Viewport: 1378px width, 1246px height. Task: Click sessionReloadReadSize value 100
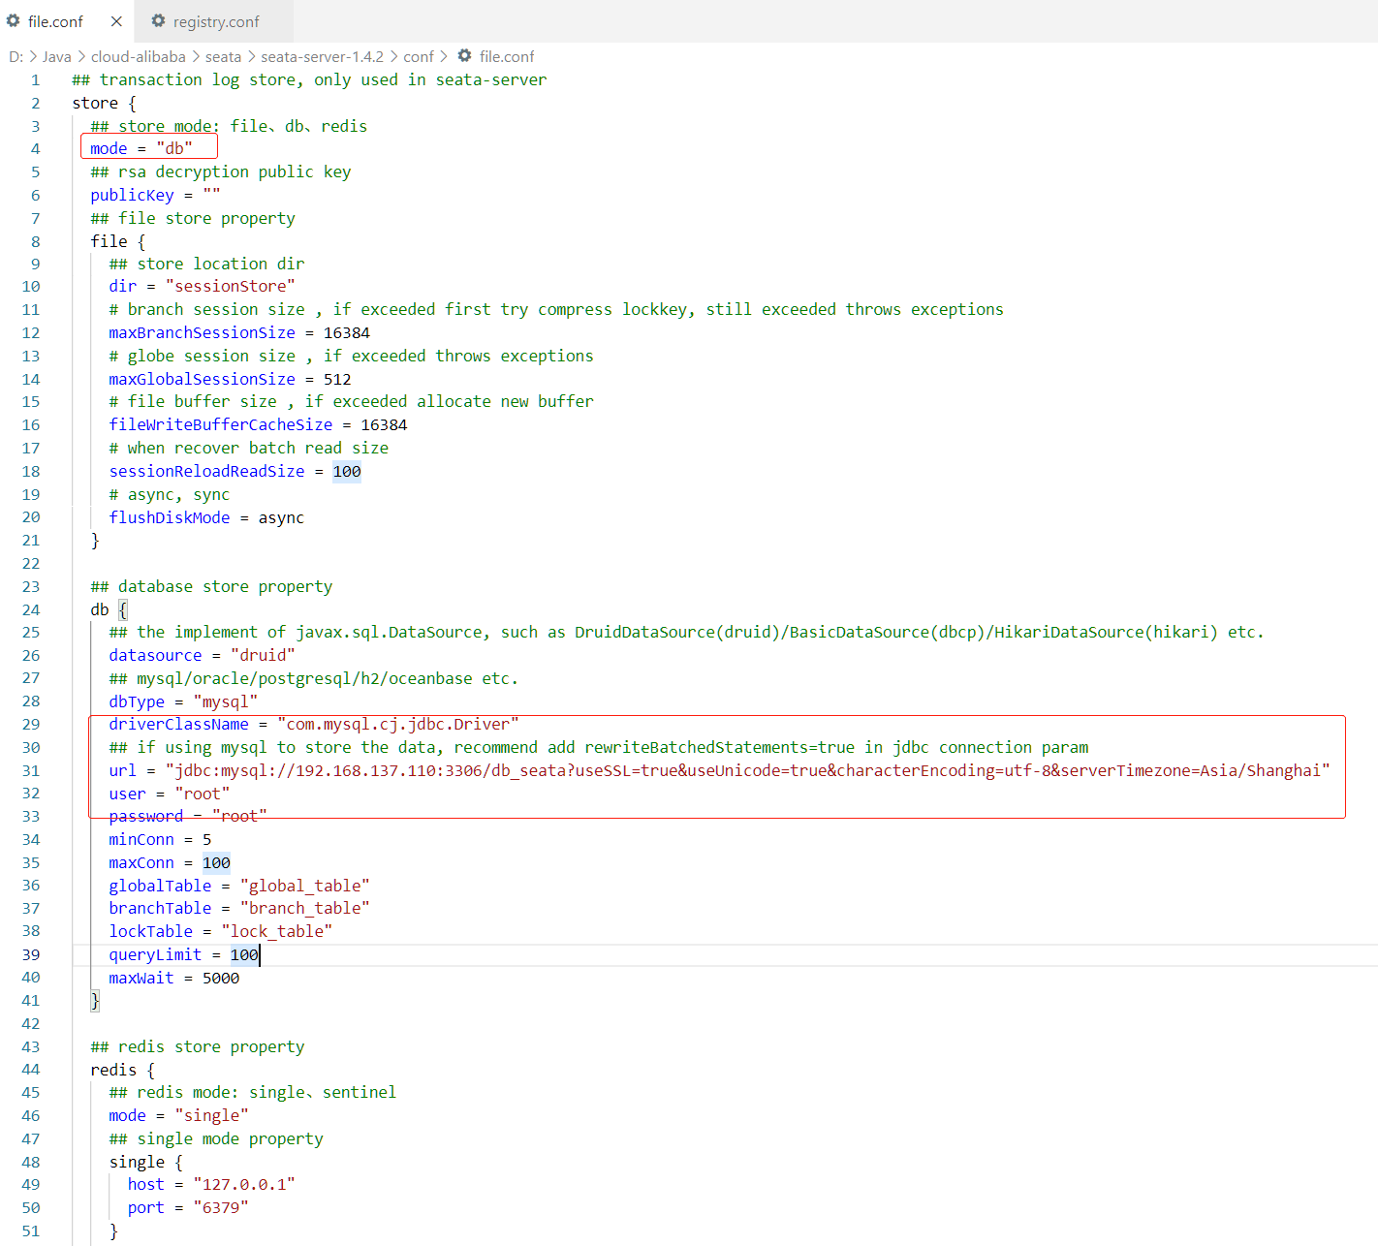pos(347,471)
